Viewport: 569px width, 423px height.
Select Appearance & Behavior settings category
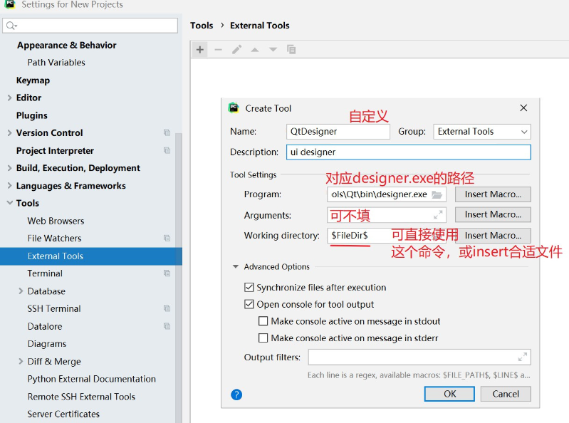coord(67,45)
